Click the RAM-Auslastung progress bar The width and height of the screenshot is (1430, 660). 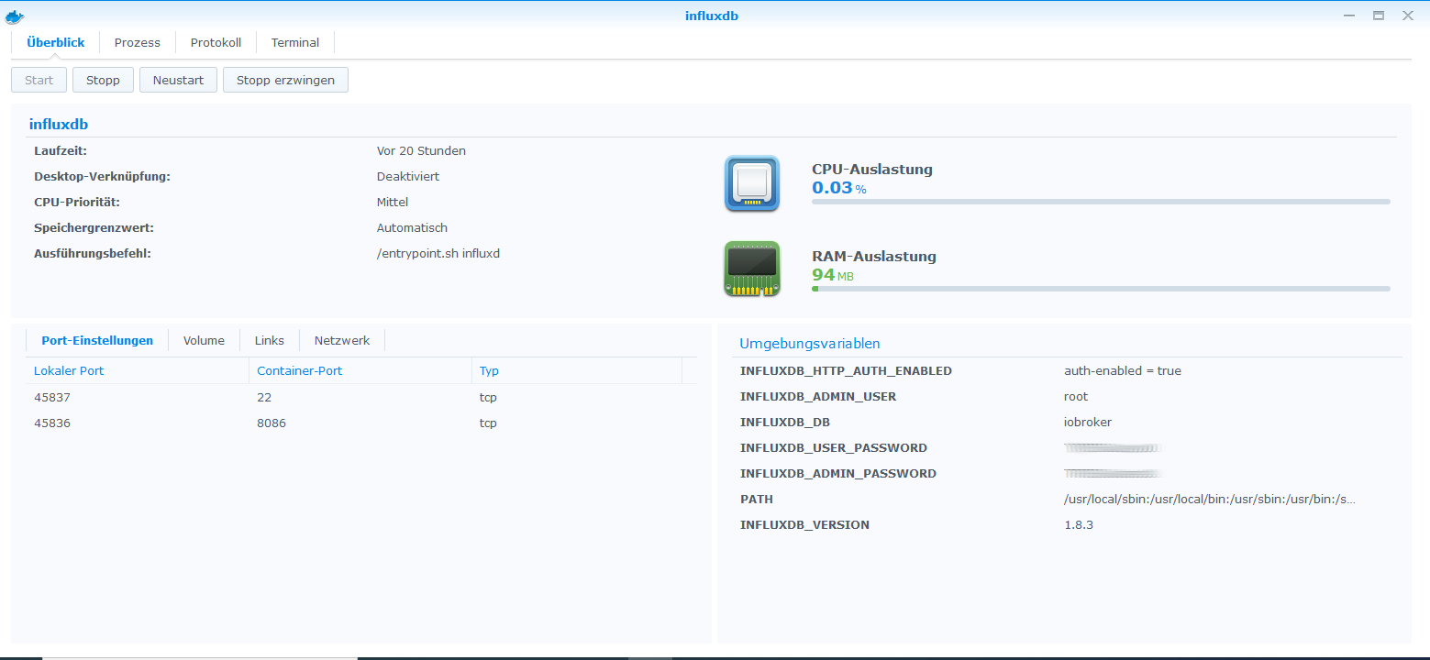tap(1101, 289)
